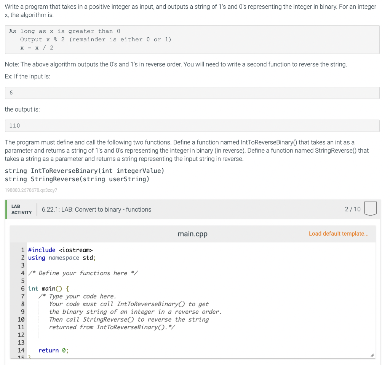Click the 'int main() {' code line
This screenshot has width=390, height=365.
[49, 288]
